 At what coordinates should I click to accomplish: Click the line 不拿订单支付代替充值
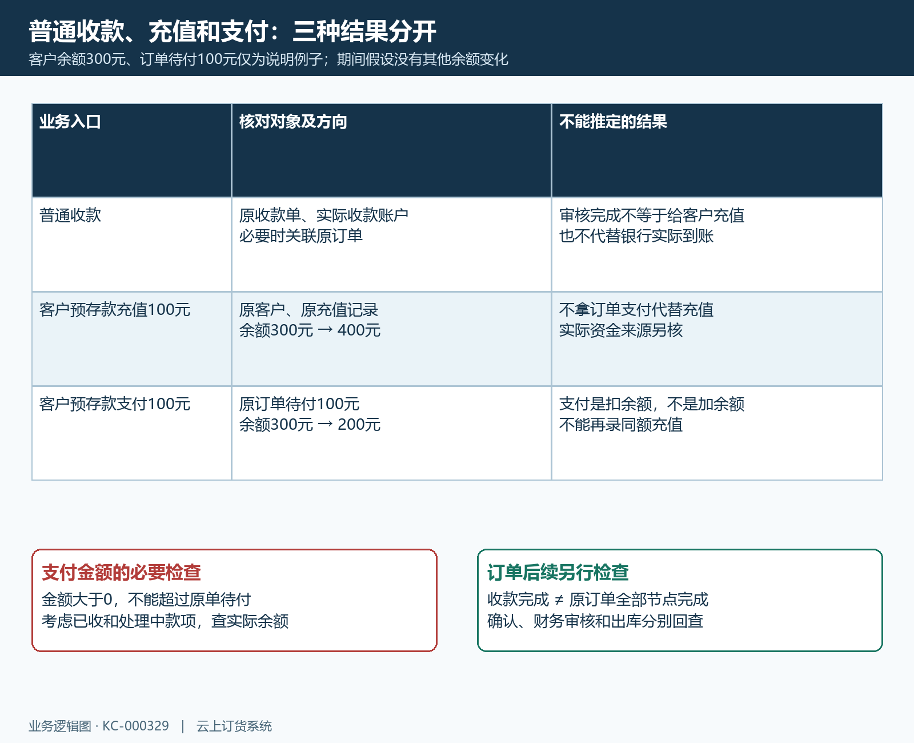[636, 310]
